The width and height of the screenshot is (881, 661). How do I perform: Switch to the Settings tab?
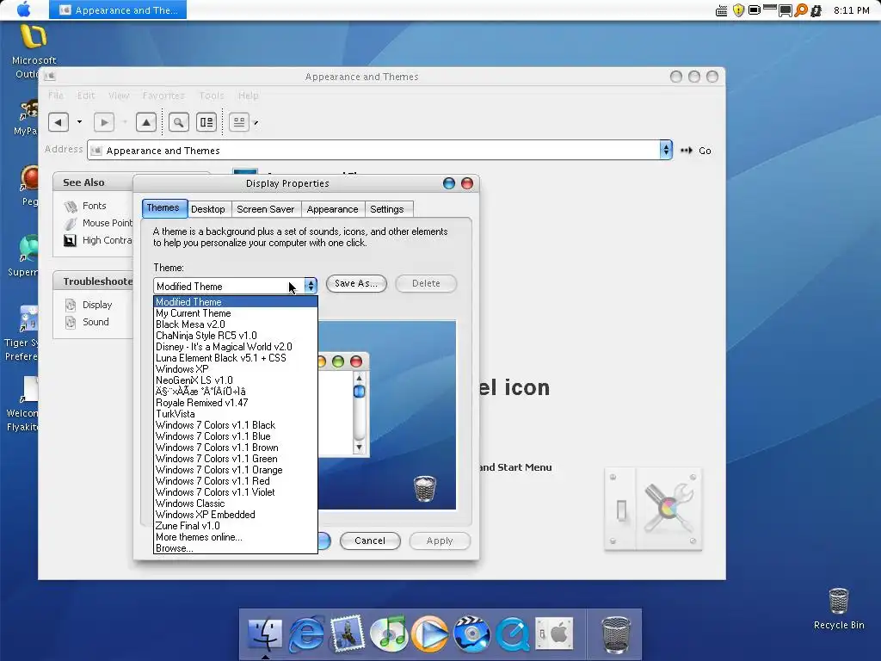click(x=386, y=209)
